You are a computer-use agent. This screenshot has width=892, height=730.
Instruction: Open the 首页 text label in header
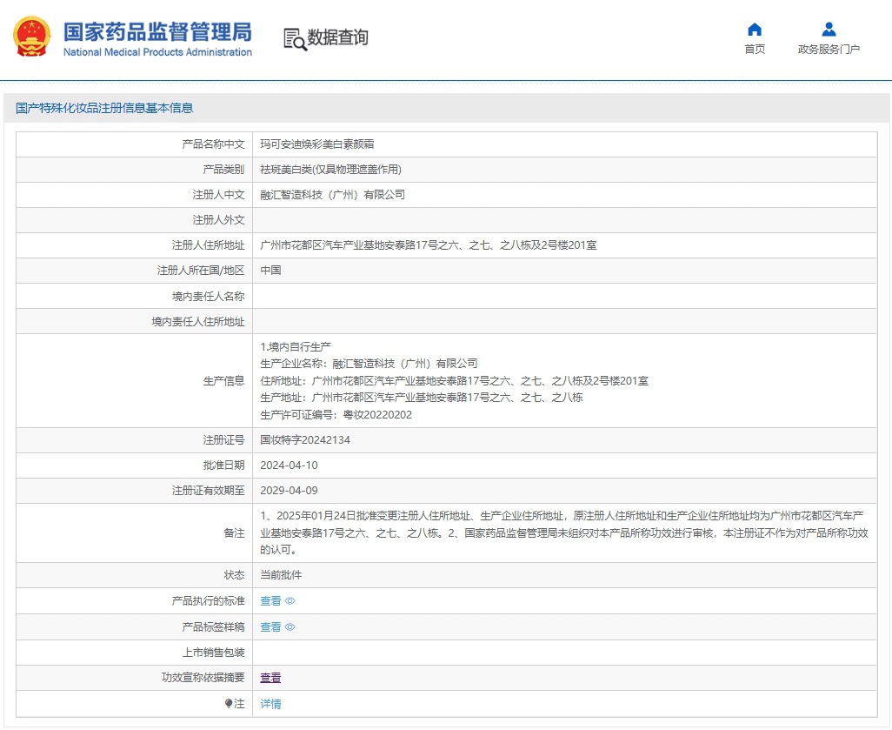(x=754, y=50)
